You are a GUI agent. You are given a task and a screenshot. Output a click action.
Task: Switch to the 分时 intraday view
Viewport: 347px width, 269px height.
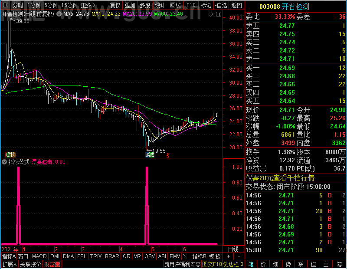18,5
